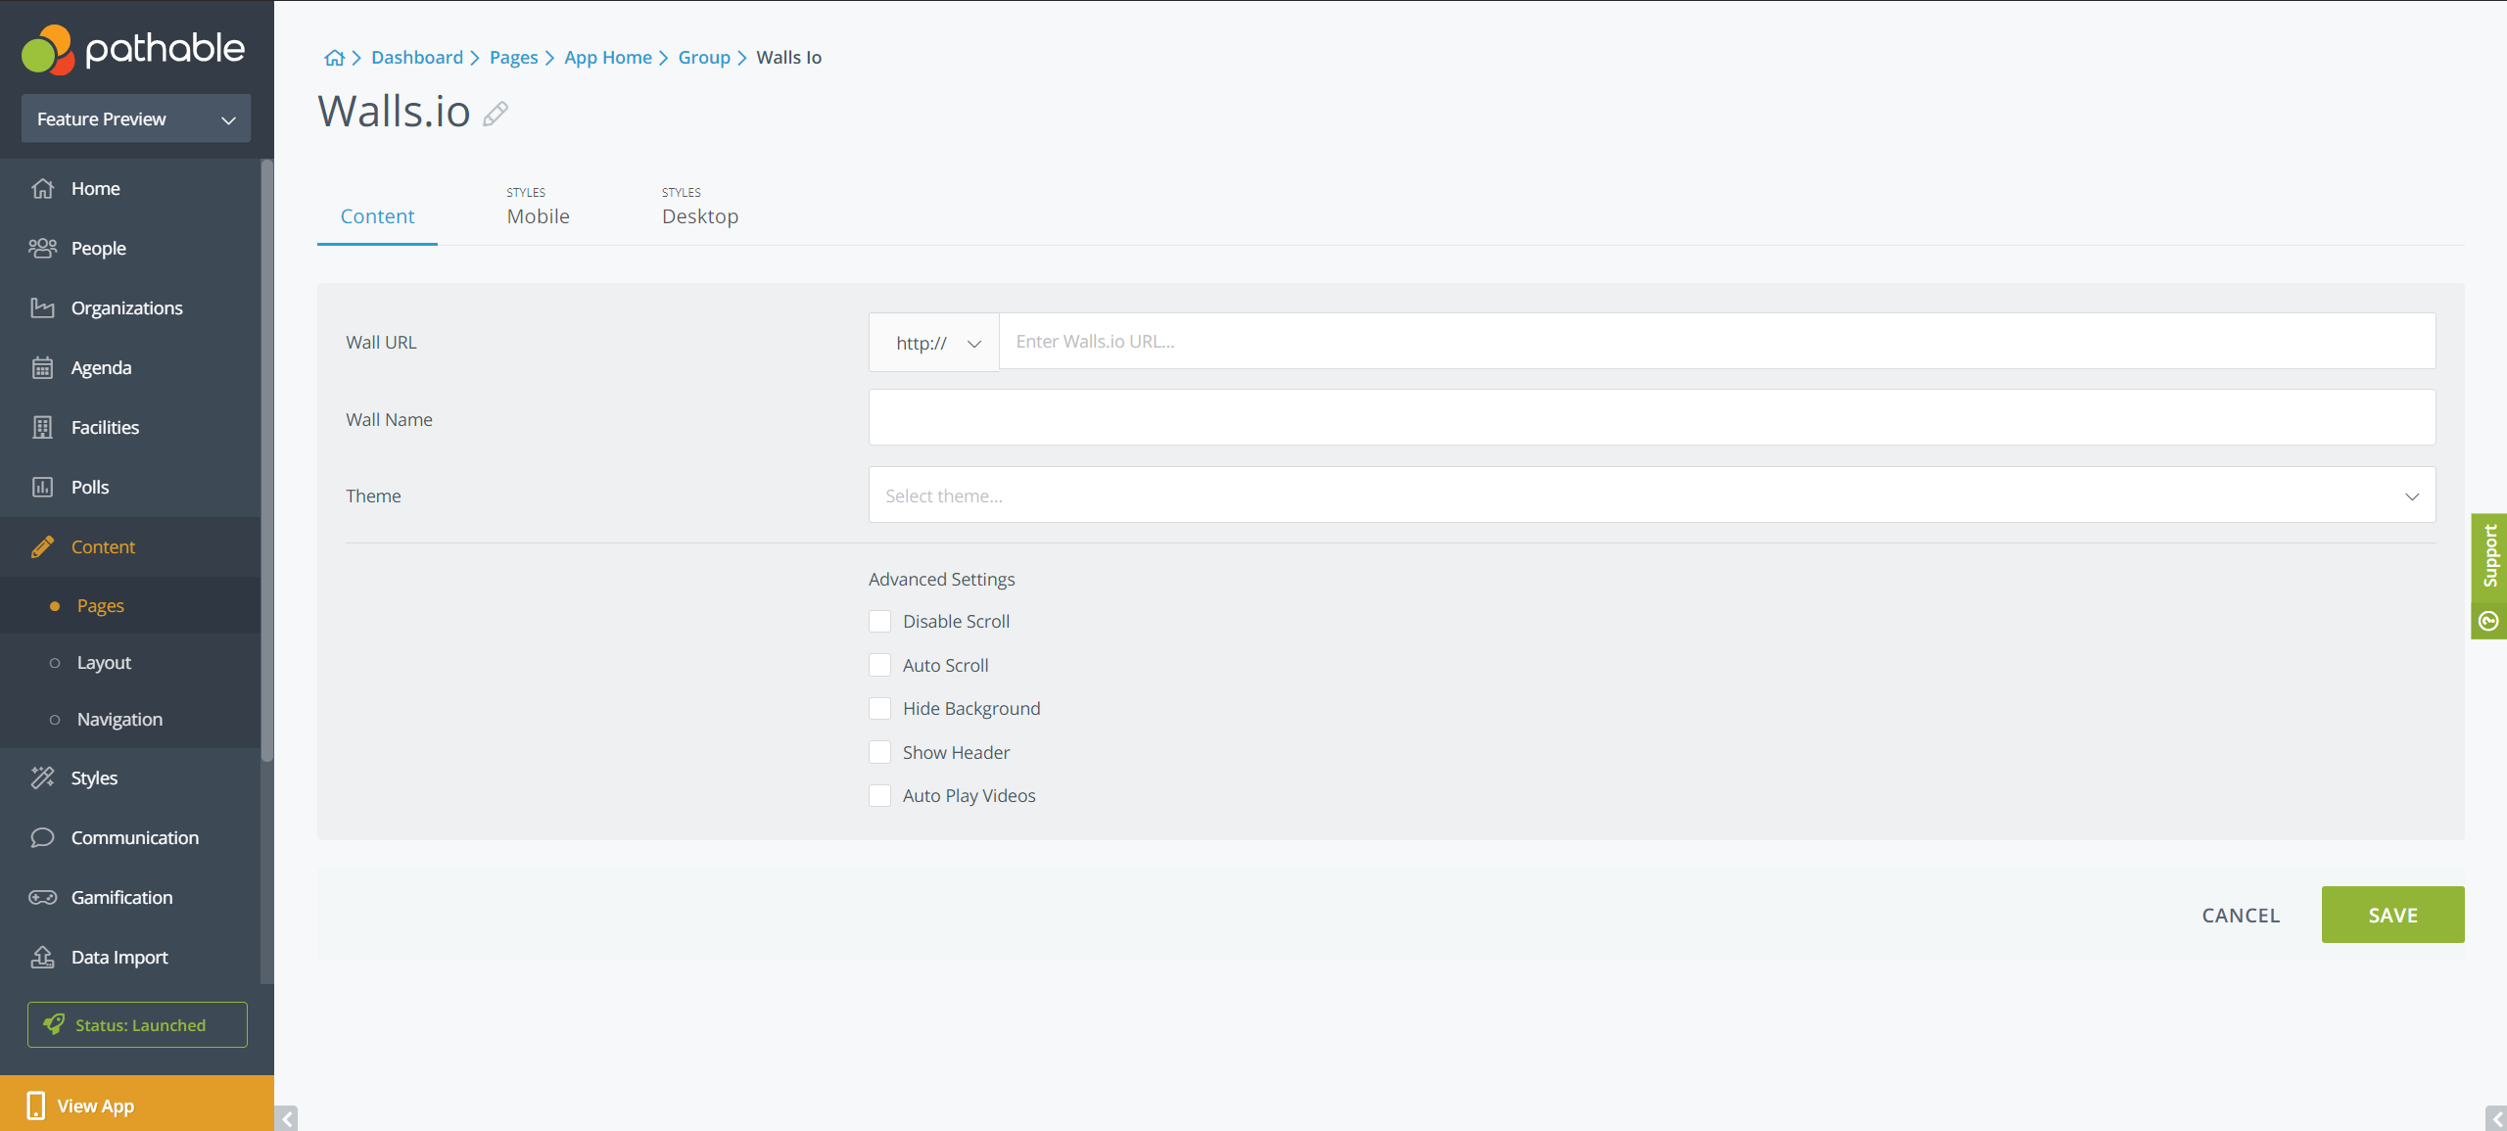Click the bottom-right collapse arrow
Viewport: 2507px width, 1131px height.
tap(2496, 1118)
